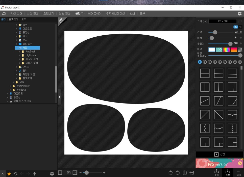Image resolution: width=244 pixels, height=177 pixels.
Task: Collapse the left folder panel arrow
Action: tap(59, 97)
